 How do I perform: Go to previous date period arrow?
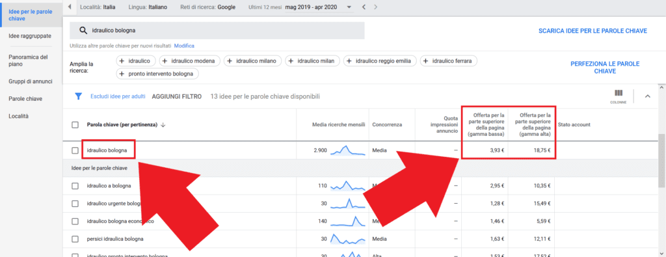click(x=364, y=7)
